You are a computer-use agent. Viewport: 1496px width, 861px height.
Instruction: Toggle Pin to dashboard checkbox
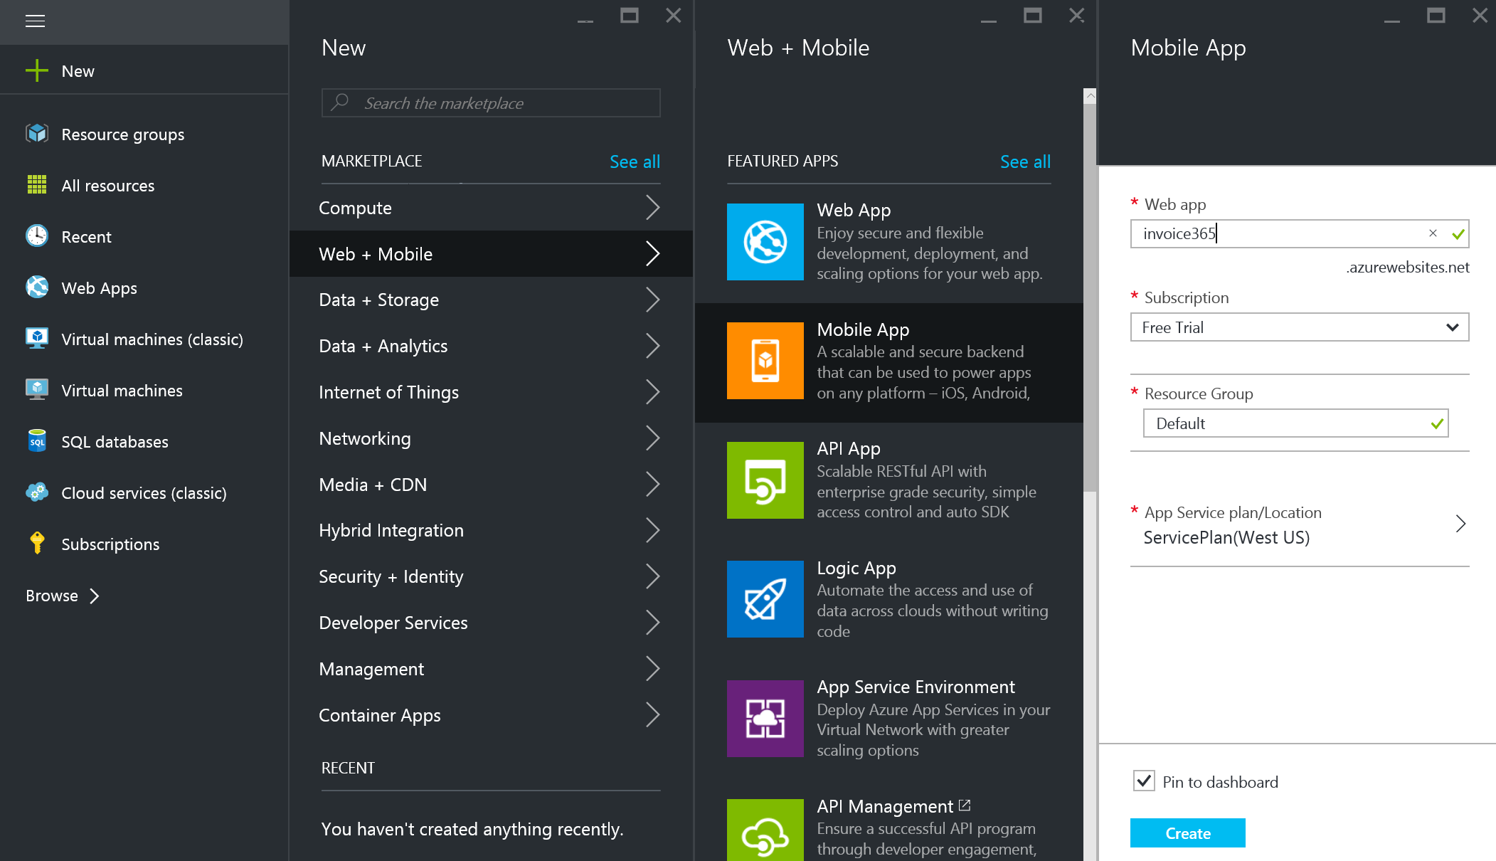tap(1144, 781)
